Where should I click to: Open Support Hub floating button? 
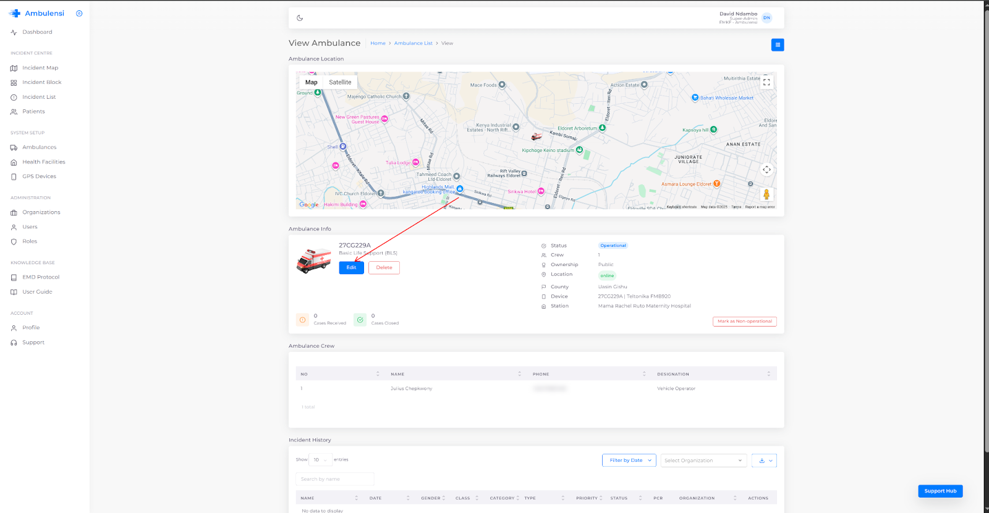(940, 491)
